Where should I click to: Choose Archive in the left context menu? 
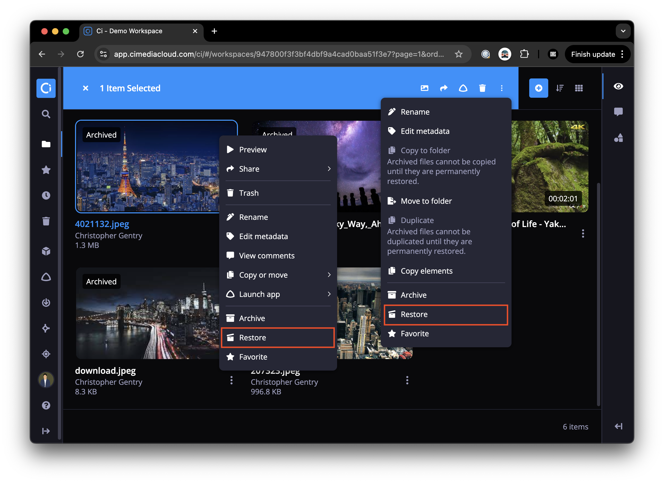[x=278, y=318]
